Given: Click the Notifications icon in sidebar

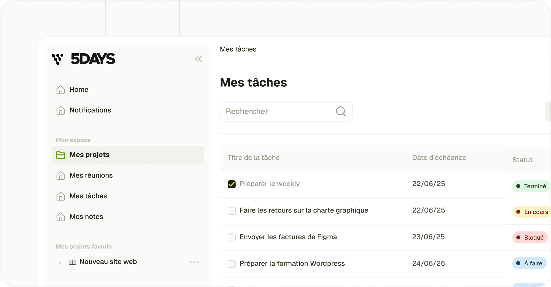Looking at the screenshot, I should [x=60, y=110].
